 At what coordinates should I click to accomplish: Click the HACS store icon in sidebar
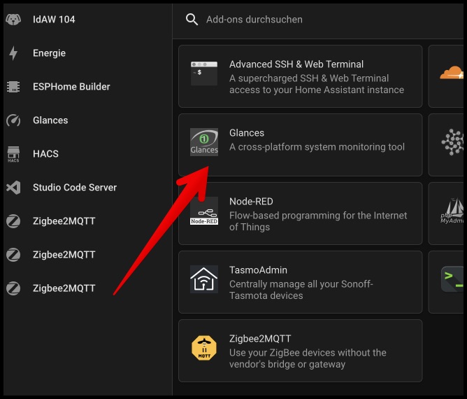click(13, 154)
